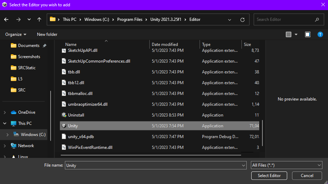This screenshot has height=184, width=328.
Task: Click the Unity application icon
Action: pyautogui.click(x=64, y=126)
